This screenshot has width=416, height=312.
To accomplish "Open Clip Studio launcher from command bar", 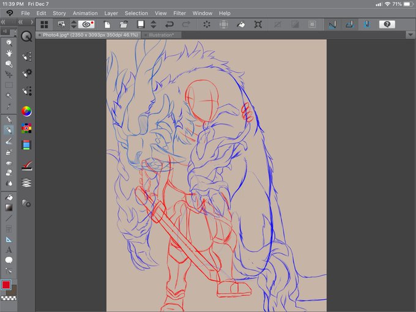I will [86, 24].
